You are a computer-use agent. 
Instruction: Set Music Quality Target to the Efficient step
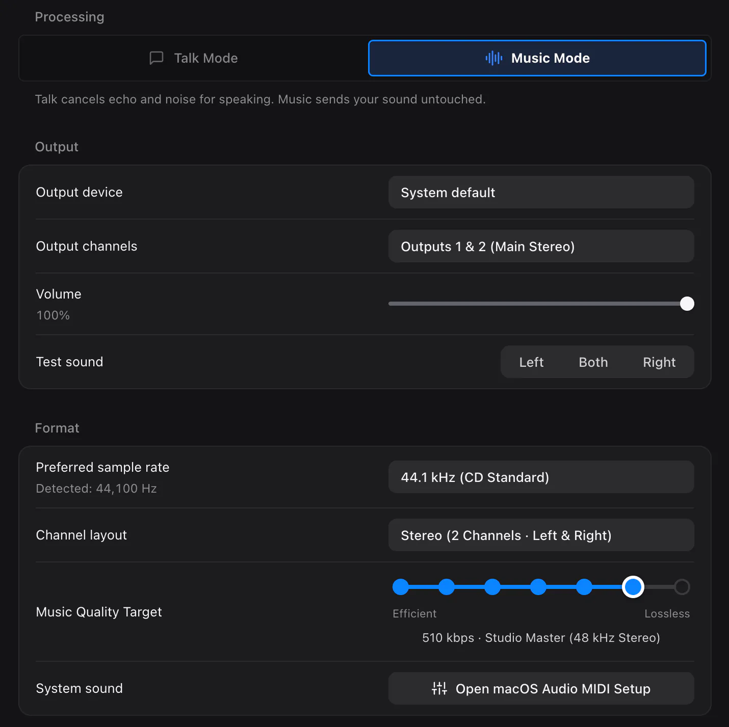[x=401, y=587]
